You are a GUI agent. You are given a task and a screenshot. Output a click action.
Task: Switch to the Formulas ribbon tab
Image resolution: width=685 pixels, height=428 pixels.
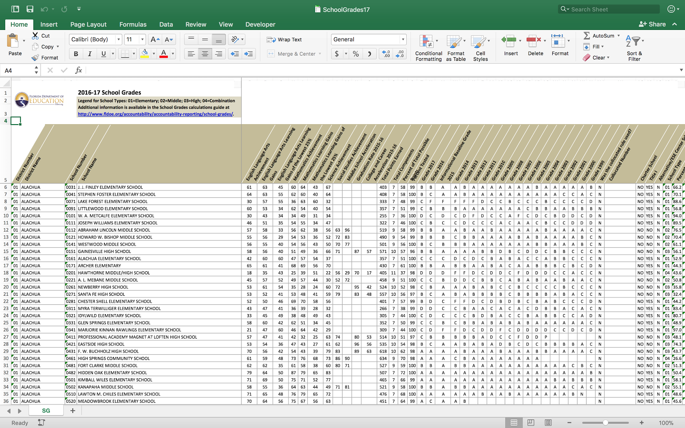pos(133,24)
